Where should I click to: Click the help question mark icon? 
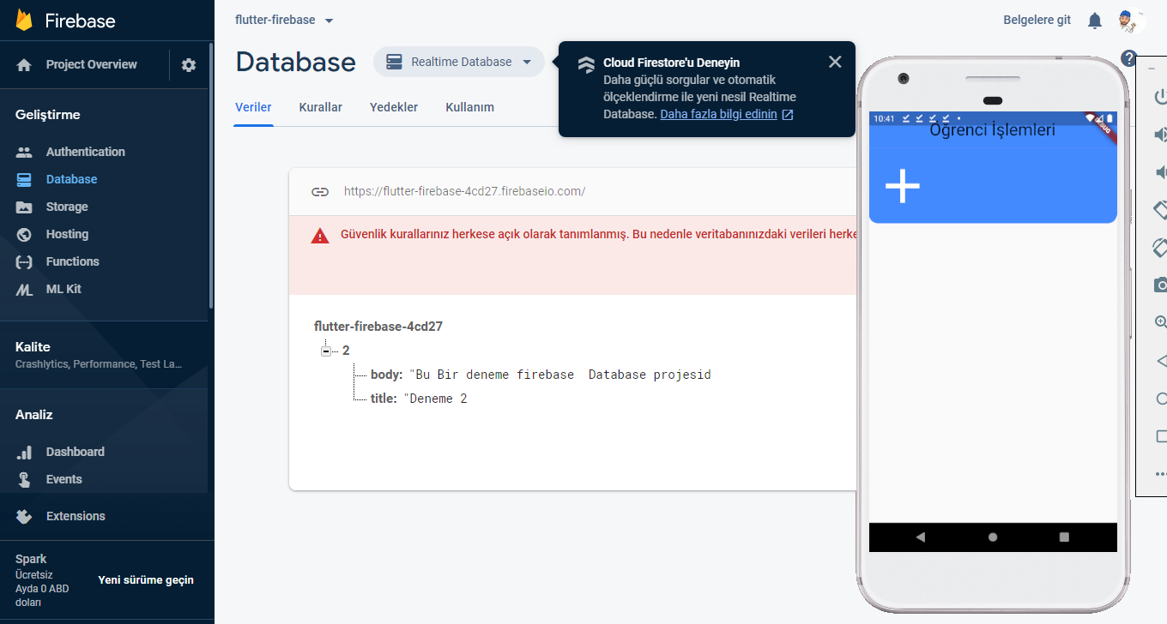tap(1128, 58)
